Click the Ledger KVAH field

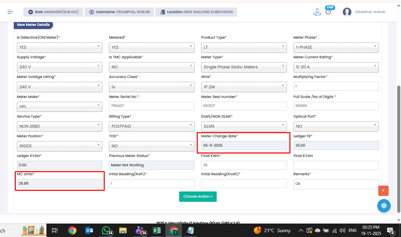coord(60,165)
